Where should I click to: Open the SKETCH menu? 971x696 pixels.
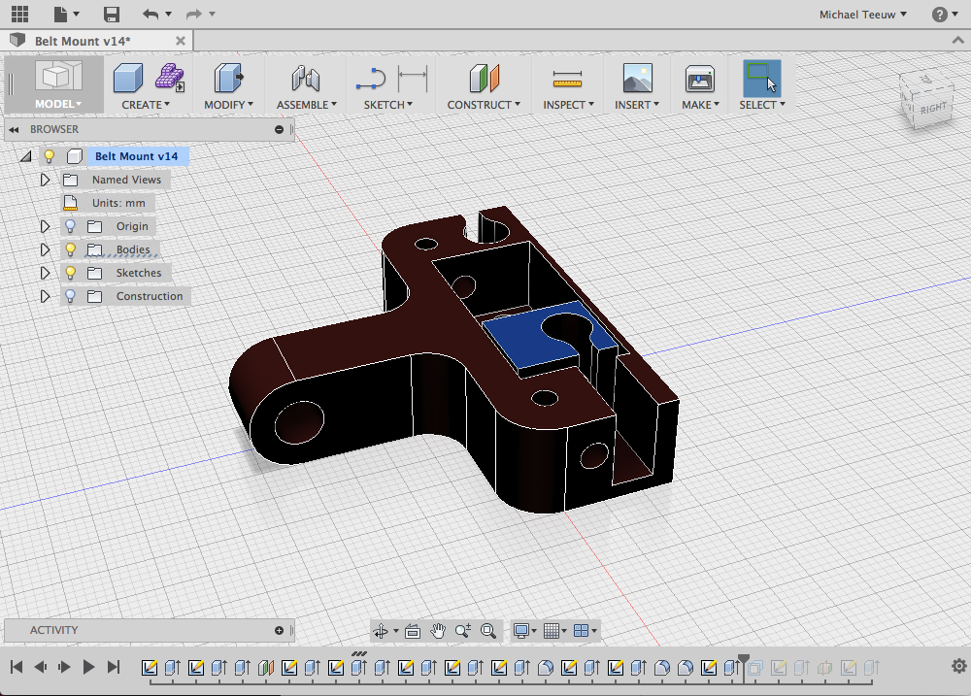(387, 104)
